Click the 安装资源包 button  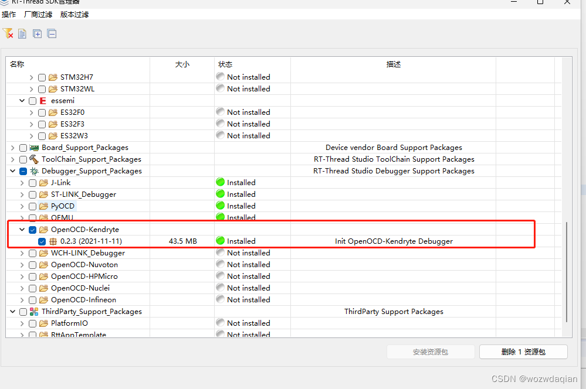[431, 352]
